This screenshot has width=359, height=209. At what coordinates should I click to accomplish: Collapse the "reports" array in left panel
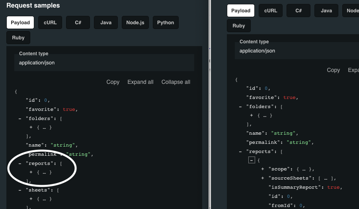pyautogui.click(x=20, y=163)
